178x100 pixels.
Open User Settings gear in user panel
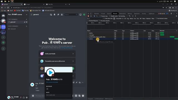point(27,97)
